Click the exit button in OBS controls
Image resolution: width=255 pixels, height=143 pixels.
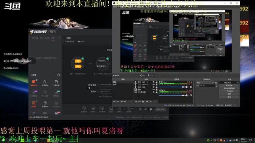point(229,97)
